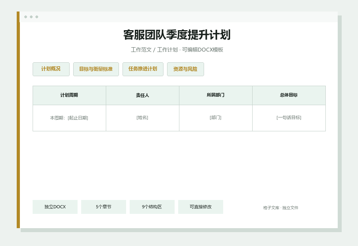Click the subtitle 工作范文 / 工作计划 text
Image resolution: width=358 pixels, height=246 pixels.
tap(154, 50)
